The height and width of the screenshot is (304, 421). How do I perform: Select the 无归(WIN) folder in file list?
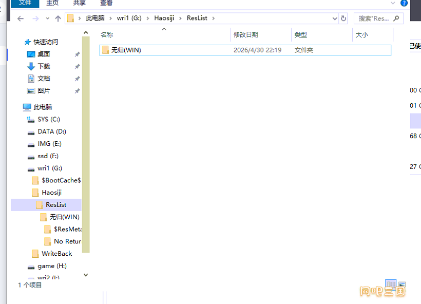point(245,50)
